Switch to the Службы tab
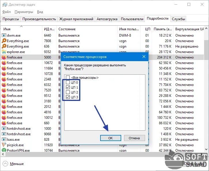This screenshot has height=171, width=209. click(178, 19)
